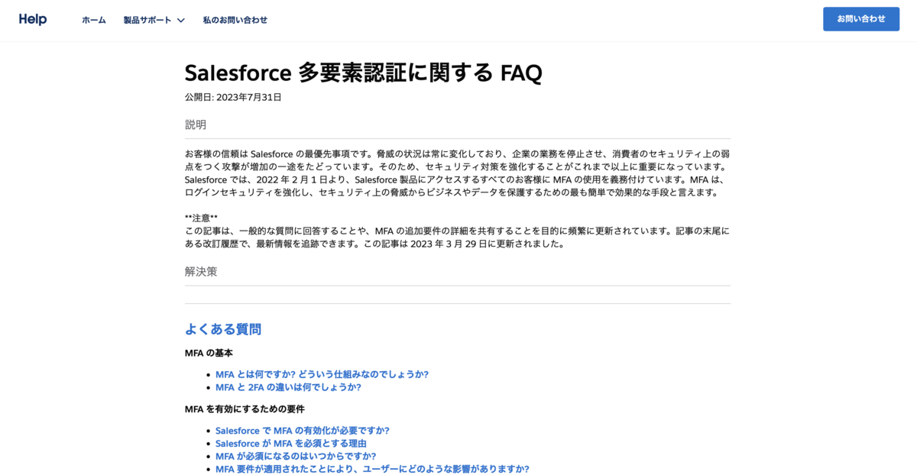This screenshot has height=475, width=917.
Task: Open link MFA 要件が適用されたことにより、ユーザーにどのような影響がありますか?
Action: click(x=372, y=469)
